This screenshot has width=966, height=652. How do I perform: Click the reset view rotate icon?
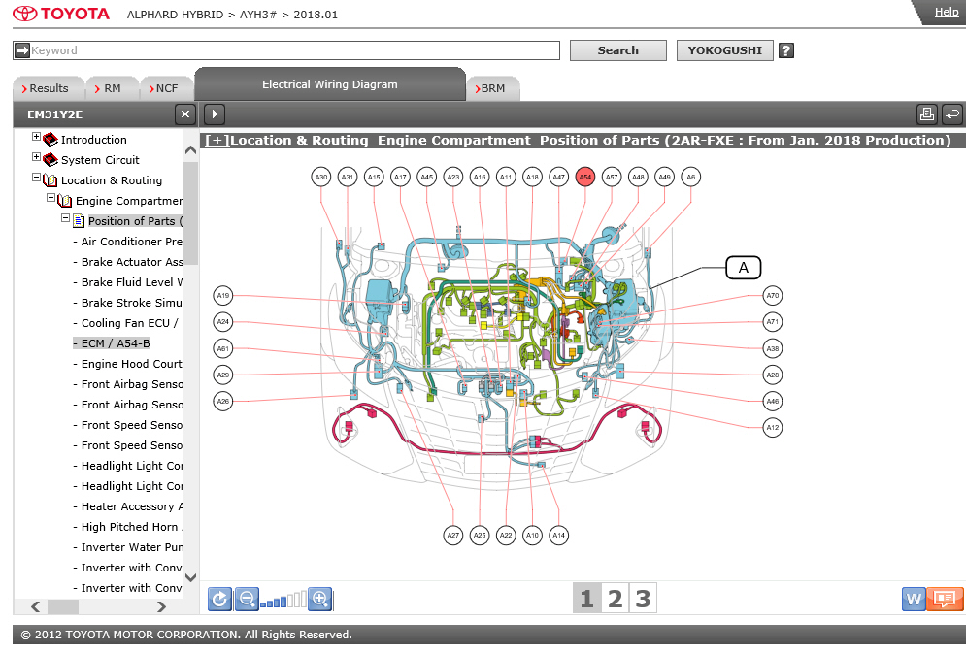(220, 599)
